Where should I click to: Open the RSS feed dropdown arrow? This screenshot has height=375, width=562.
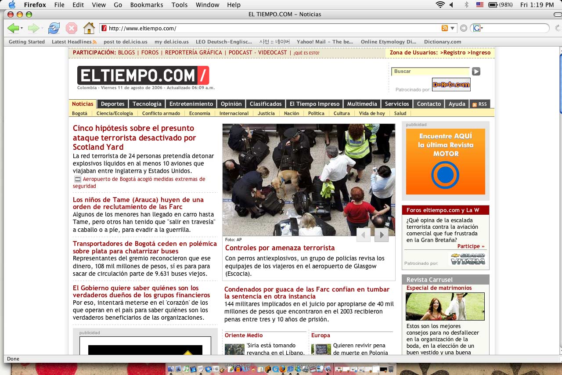tap(451, 28)
